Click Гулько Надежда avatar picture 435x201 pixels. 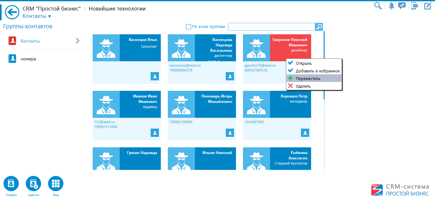pyautogui.click(x=106, y=158)
